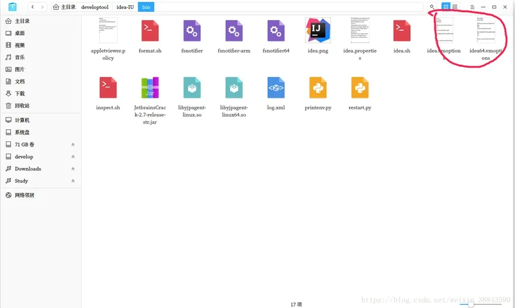This screenshot has height=308, width=515.
Task: Eject the Study drive
Action: click(73, 181)
